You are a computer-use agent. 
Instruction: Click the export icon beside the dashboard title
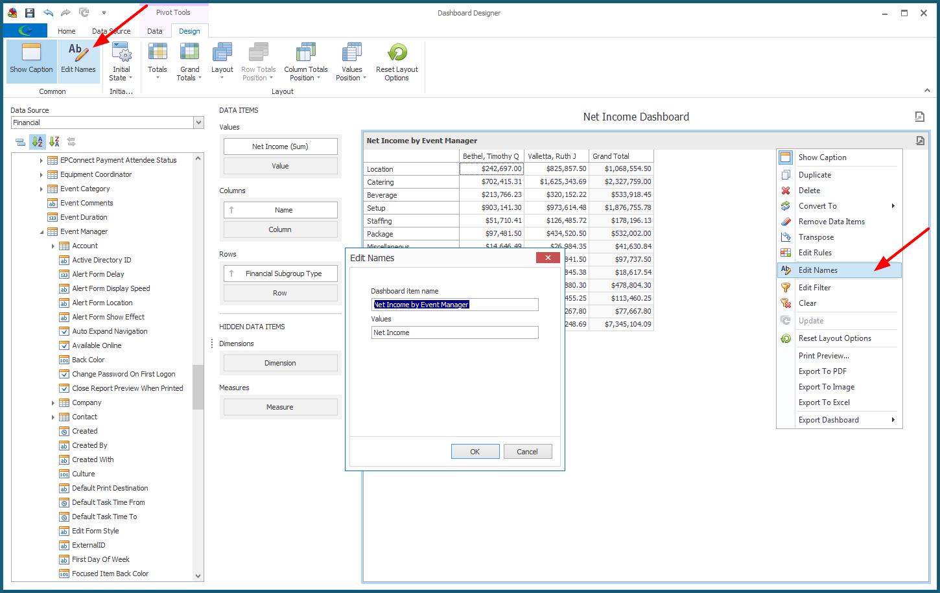click(x=919, y=117)
